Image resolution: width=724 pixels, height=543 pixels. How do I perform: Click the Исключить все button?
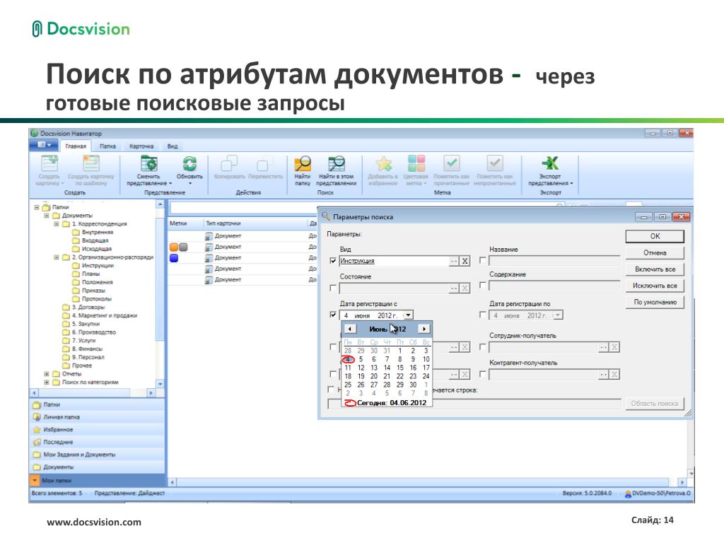pos(655,286)
